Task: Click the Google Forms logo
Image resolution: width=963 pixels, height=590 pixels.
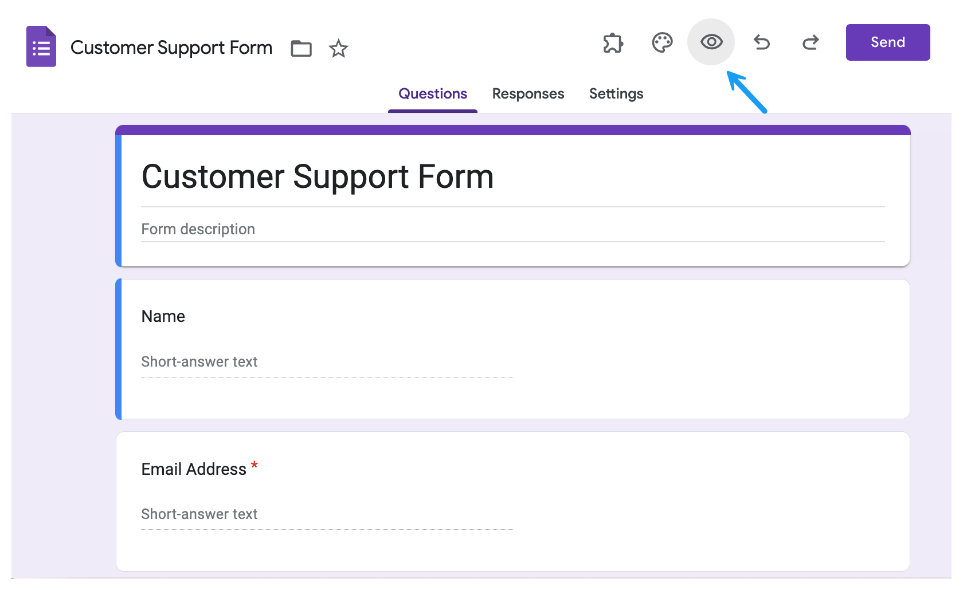Action: 41,46
